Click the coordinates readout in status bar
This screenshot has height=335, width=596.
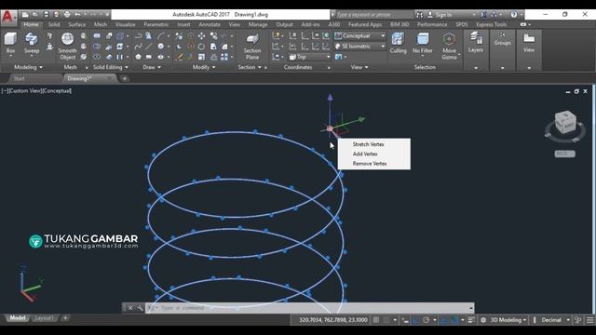pos(333,320)
